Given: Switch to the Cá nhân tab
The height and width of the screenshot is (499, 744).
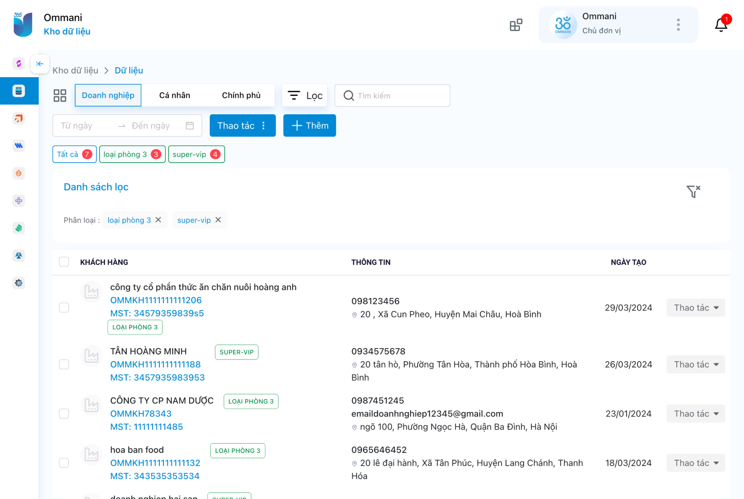Looking at the screenshot, I should point(175,96).
